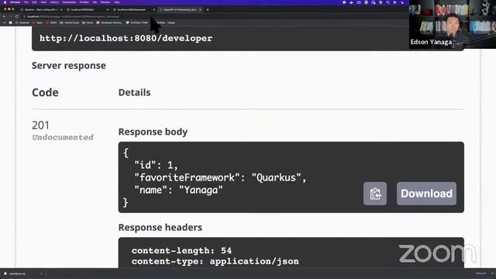Click the Undocumented label
This screenshot has height=279, width=496.
(63, 137)
